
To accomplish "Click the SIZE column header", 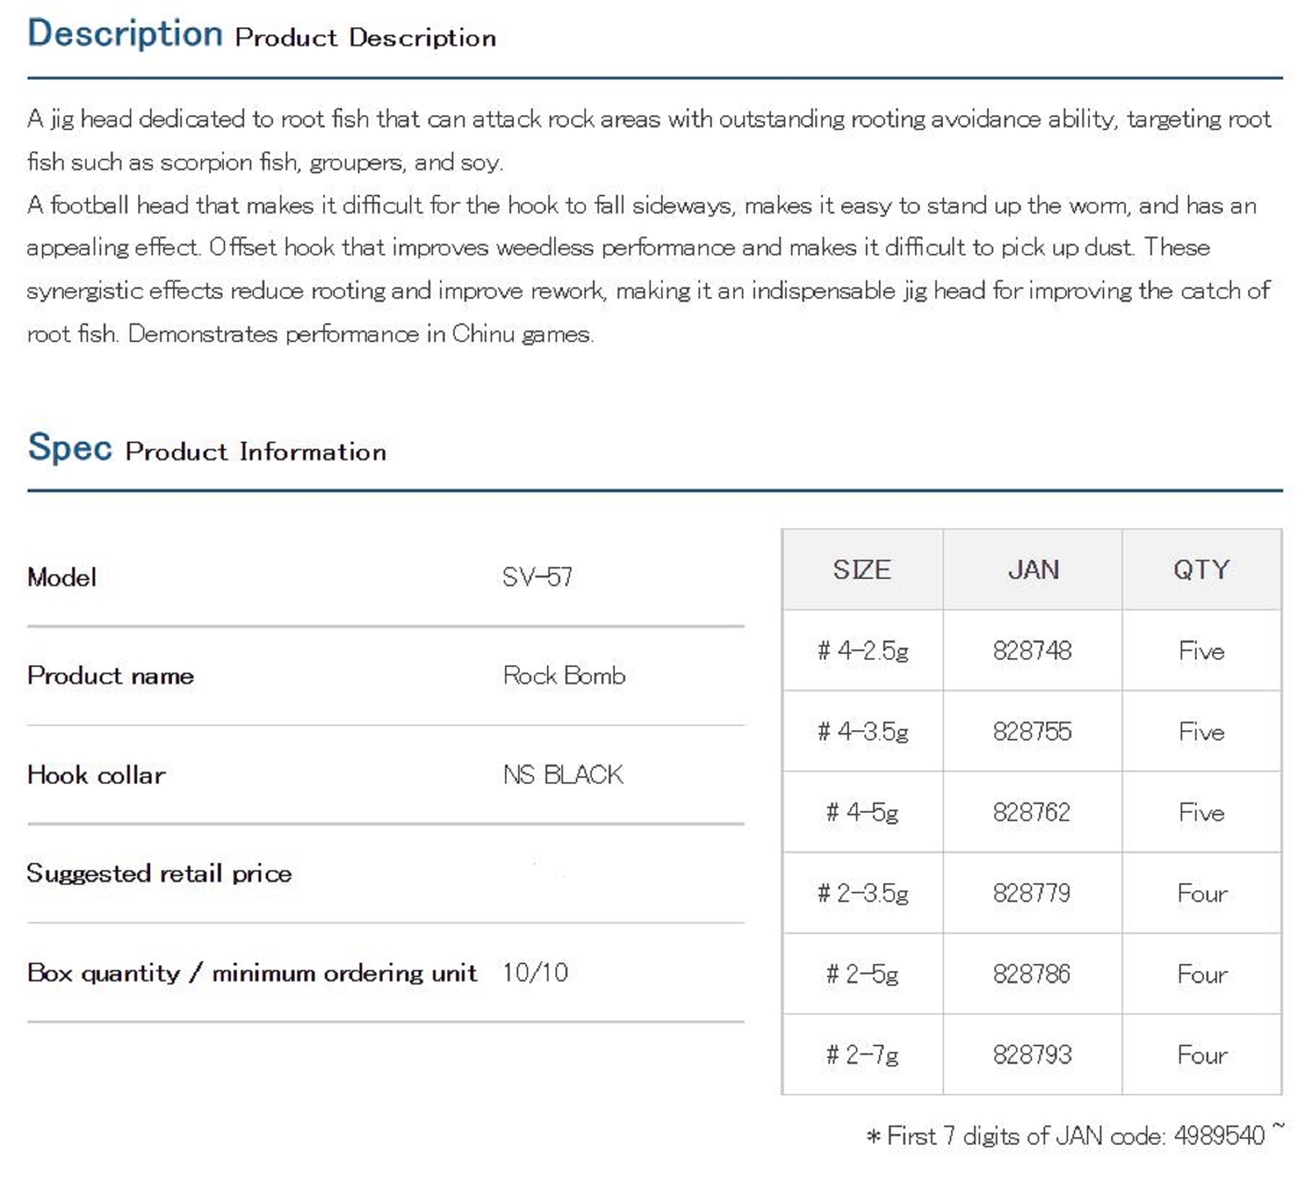I will click(862, 569).
